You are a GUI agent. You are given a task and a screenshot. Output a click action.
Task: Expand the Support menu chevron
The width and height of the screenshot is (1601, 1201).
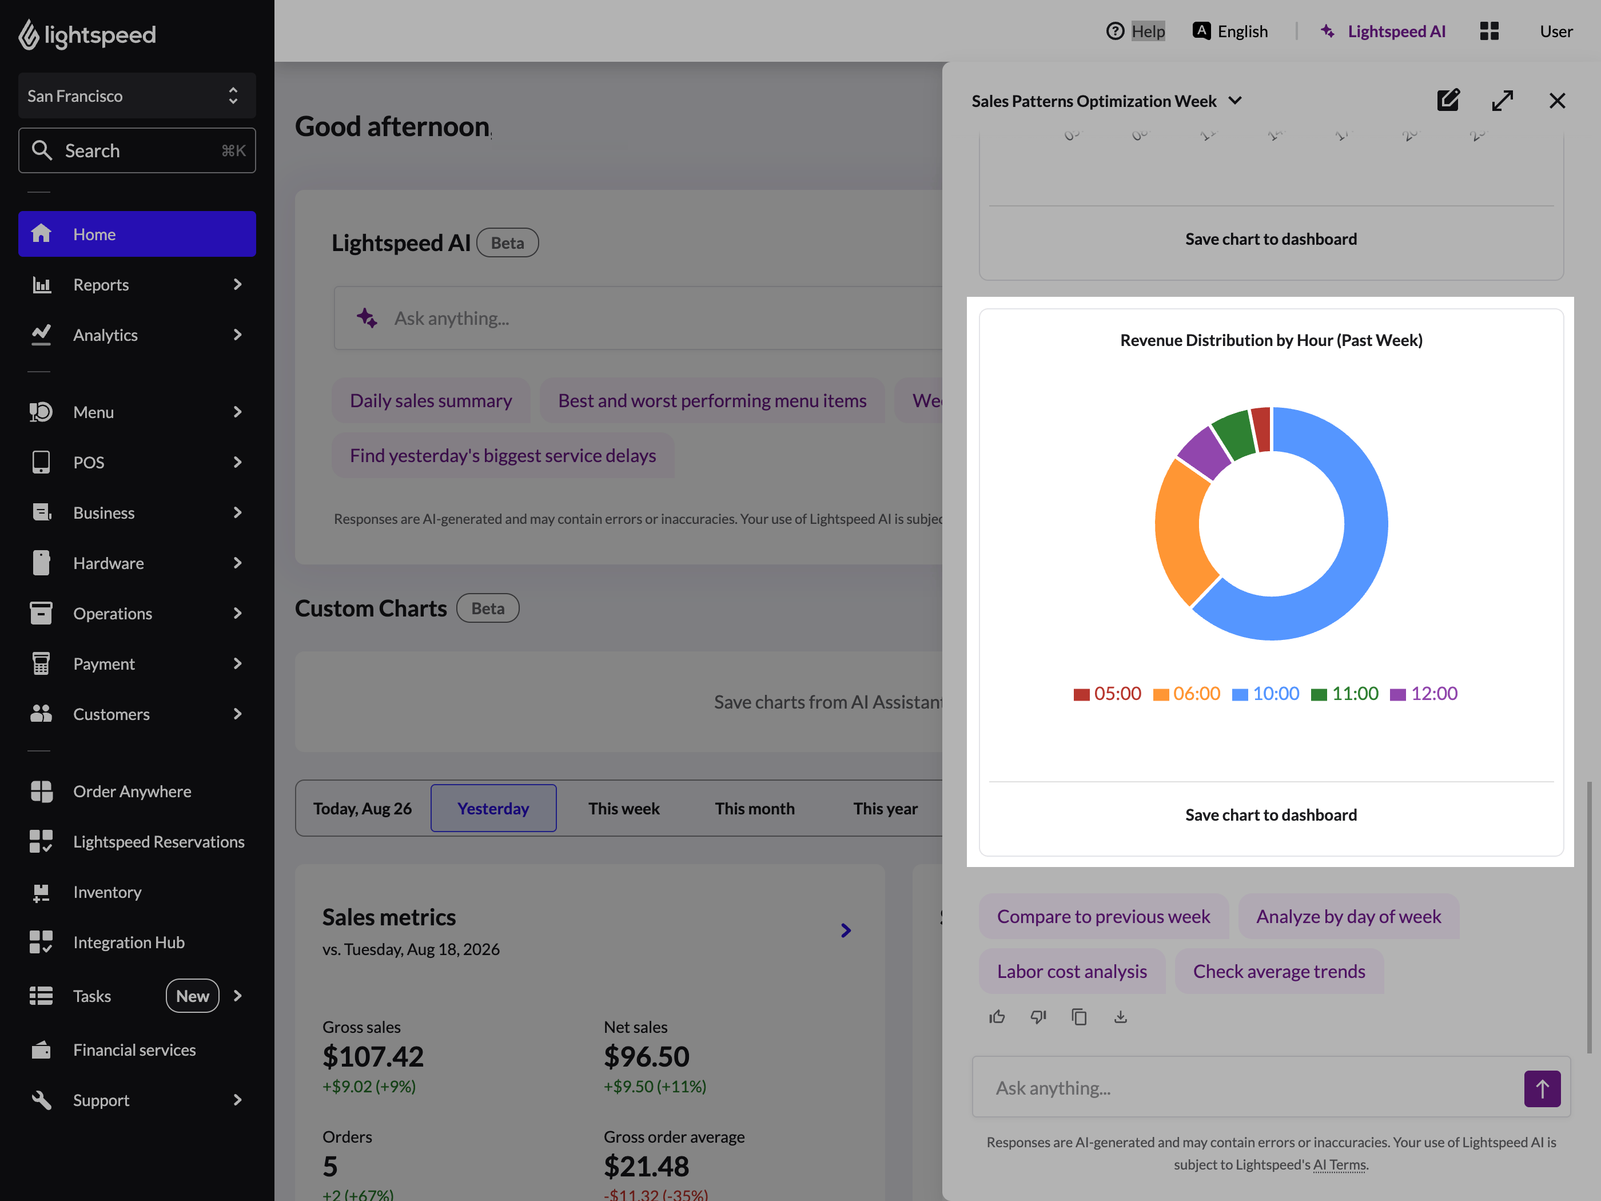tap(237, 1100)
